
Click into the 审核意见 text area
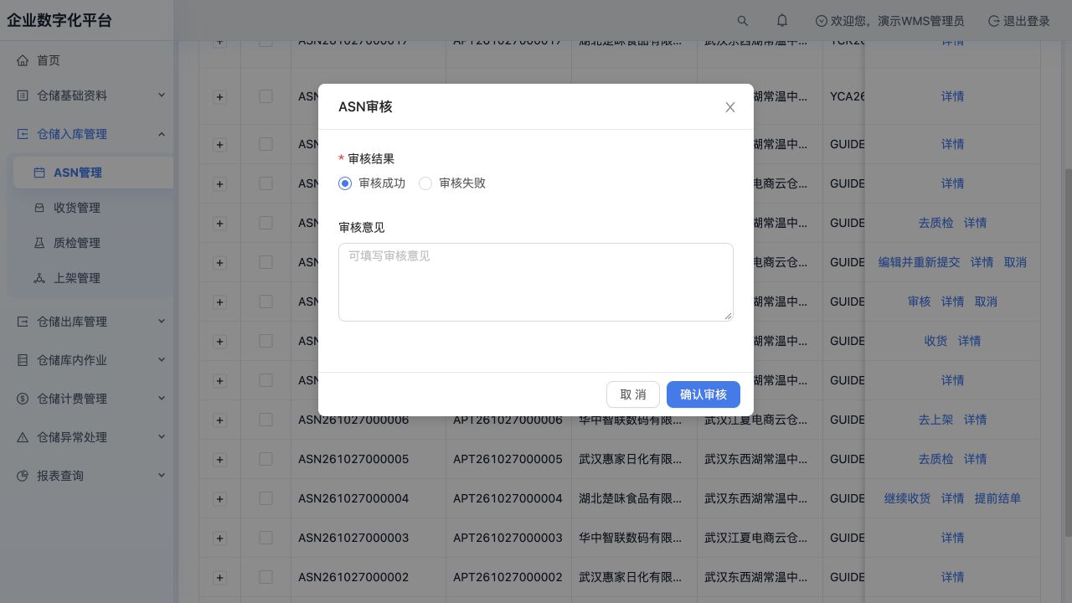536,282
